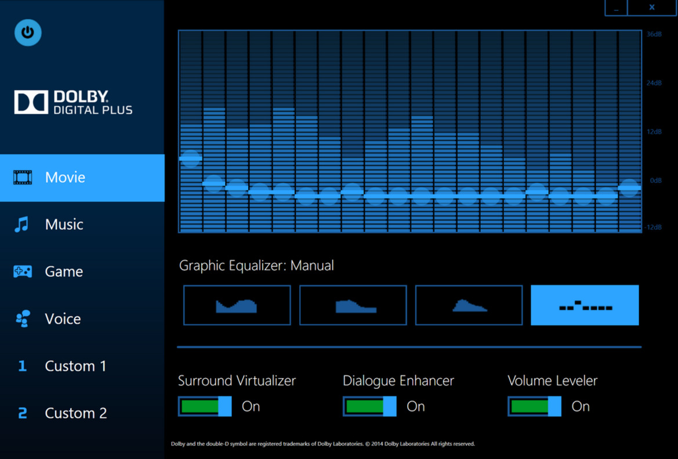Switch to the Voice profile label

pos(63,319)
